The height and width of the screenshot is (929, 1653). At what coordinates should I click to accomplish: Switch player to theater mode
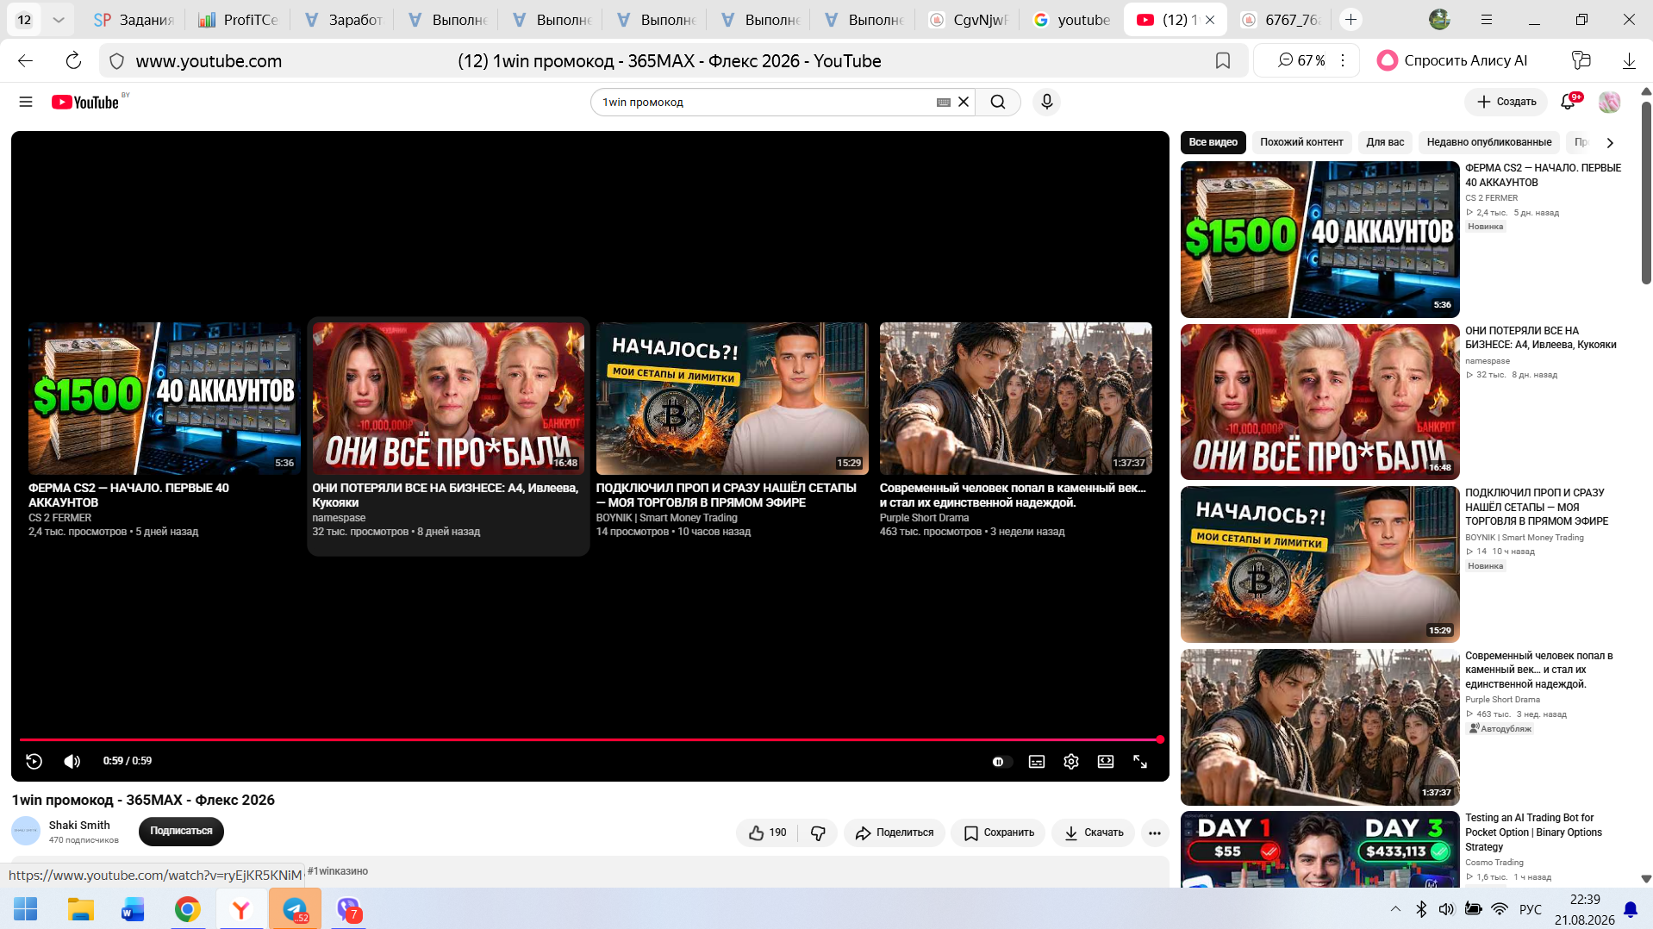[1106, 762]
